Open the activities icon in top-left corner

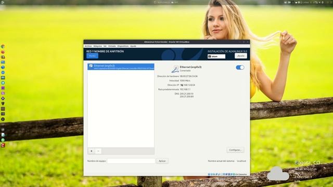pos(3,2)
